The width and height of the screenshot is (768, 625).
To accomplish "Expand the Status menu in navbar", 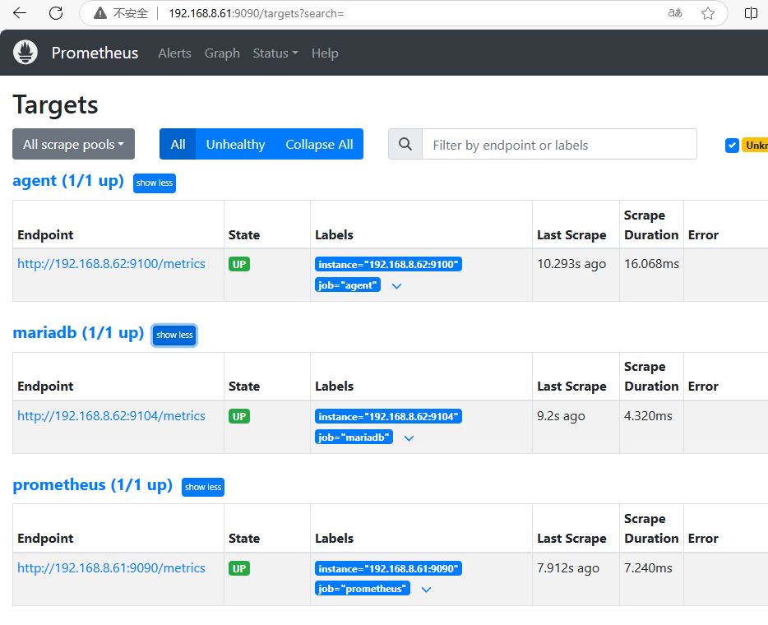I will click(x=275, y=53).
